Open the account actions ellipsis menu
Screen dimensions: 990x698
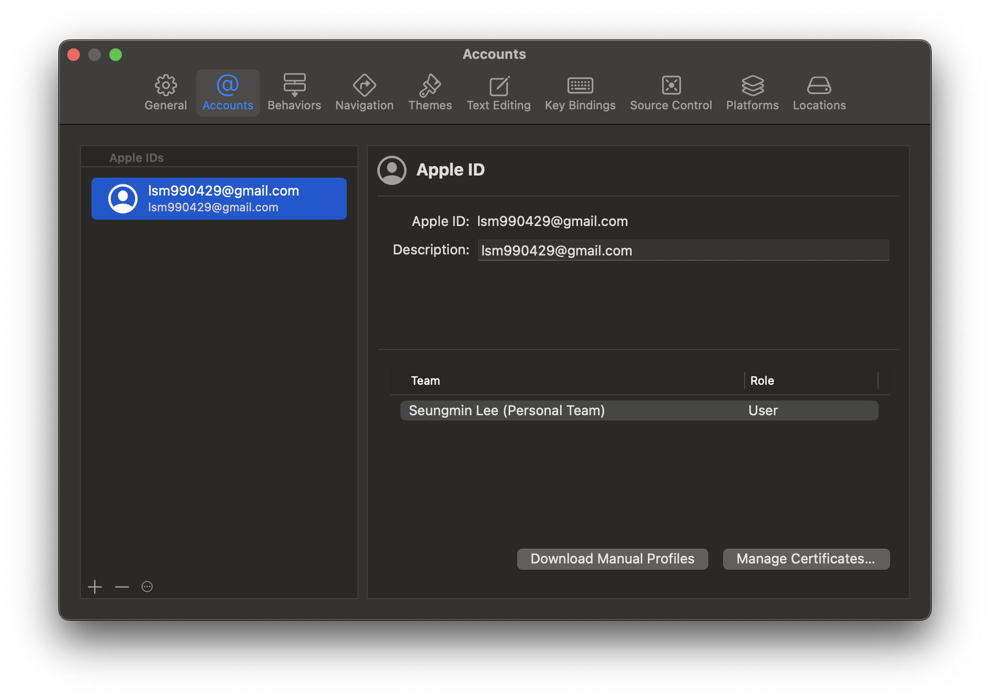point(147,587)
